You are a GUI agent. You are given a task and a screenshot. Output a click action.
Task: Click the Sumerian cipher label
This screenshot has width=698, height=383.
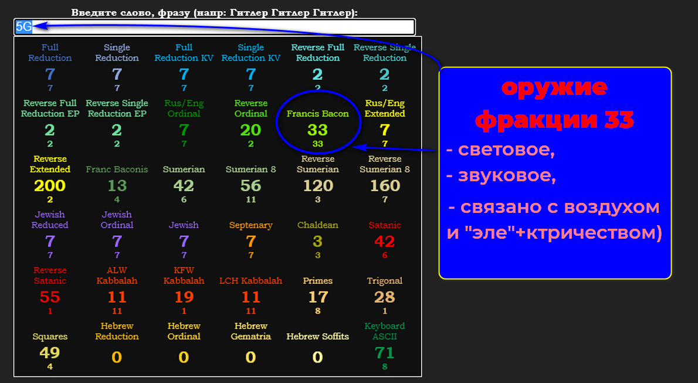(x=184, y=170)
